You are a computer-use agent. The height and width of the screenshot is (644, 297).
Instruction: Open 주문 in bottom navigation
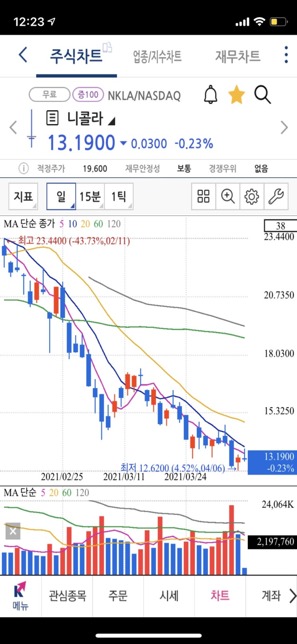[x=118, y=596]
